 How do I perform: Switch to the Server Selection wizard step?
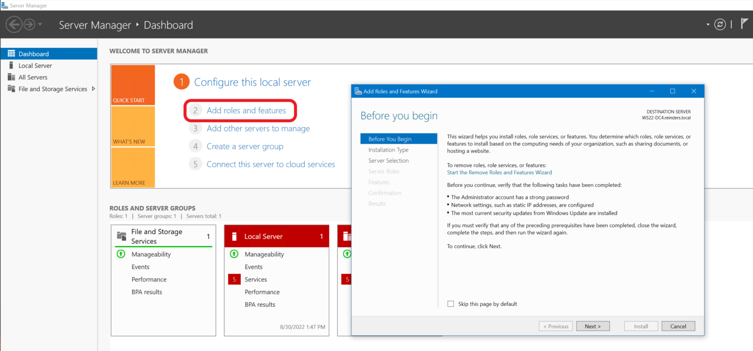click(388, 160)
